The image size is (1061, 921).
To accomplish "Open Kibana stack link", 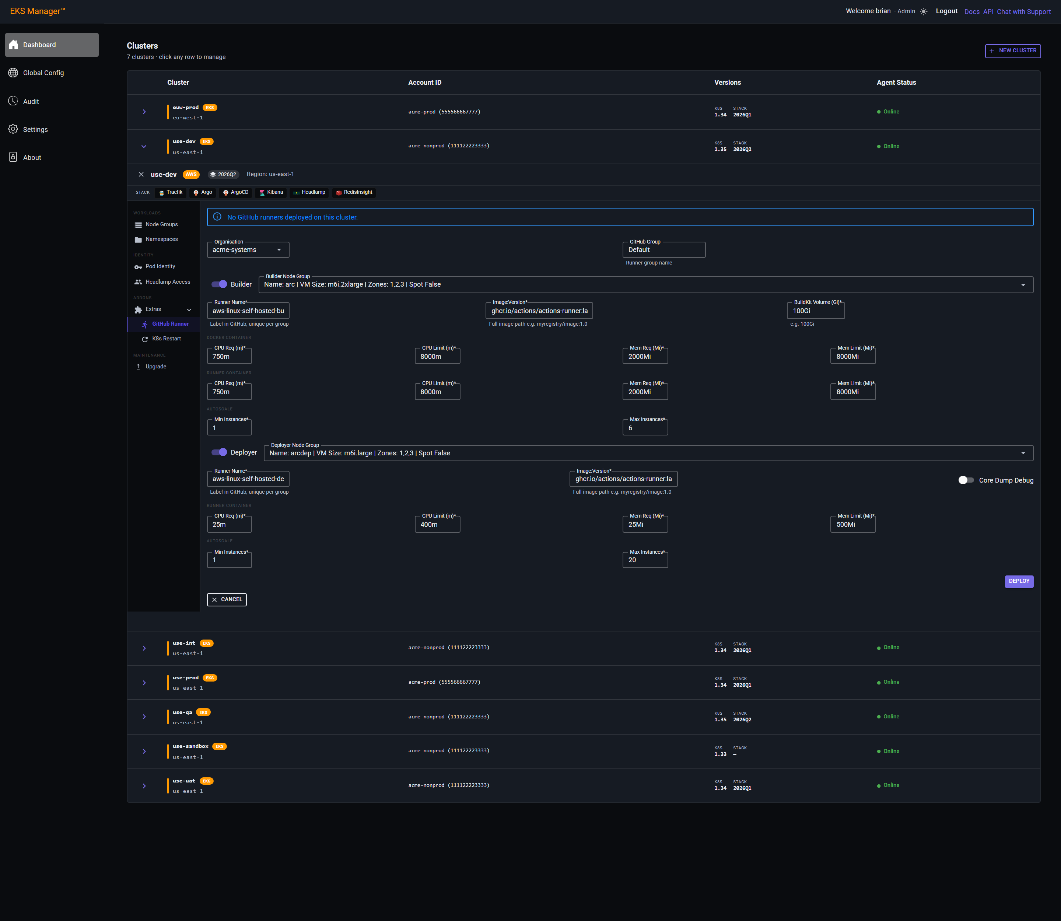I will point(271,192).
